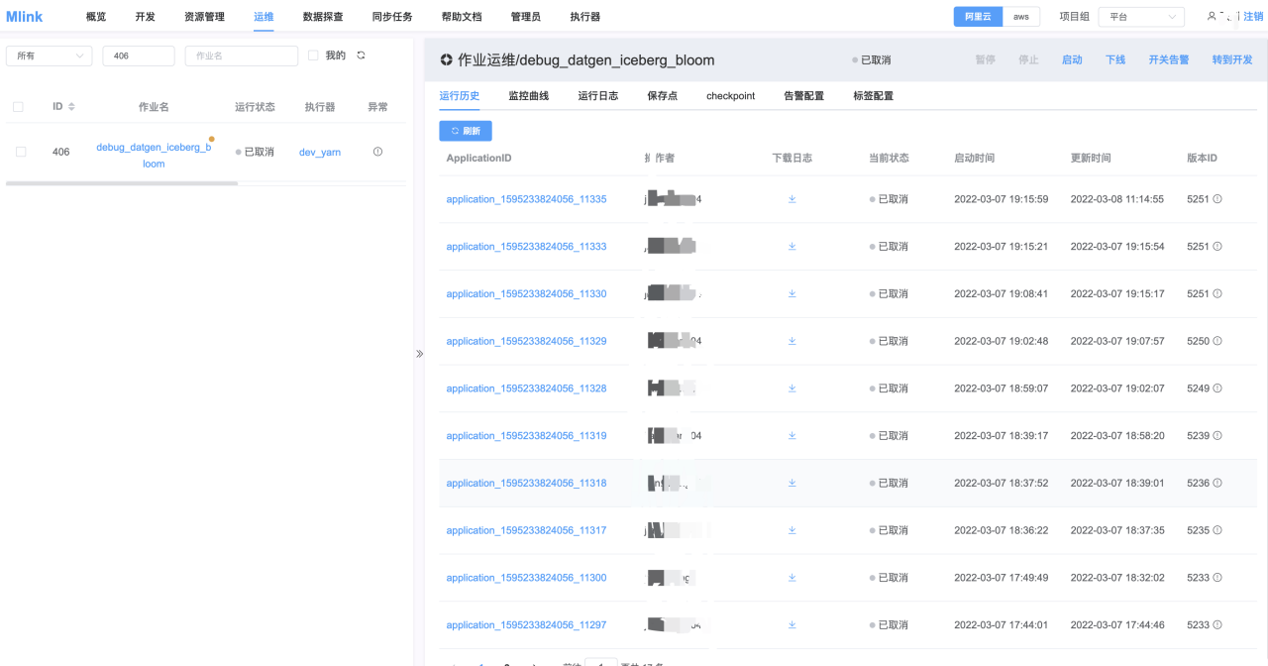The width and height of the screenshot is (1268, 666).
Task: Download log for application_1595233824056_11328
Action: tap(792, 388)
